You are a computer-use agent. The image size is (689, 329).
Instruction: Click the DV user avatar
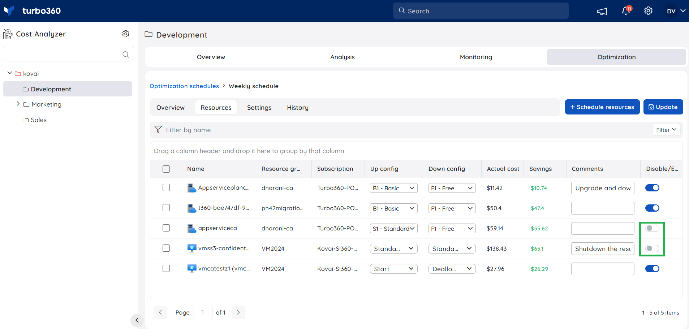point(671,11)
